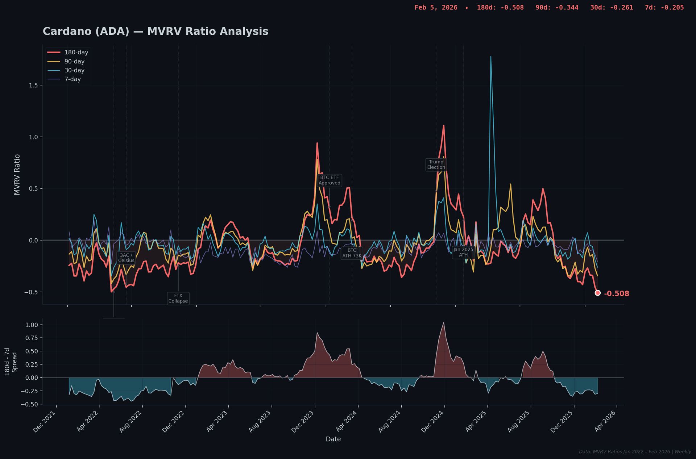Click the FTX Collapse annotation label
696x459 pixels.
(x=178, y=299)
